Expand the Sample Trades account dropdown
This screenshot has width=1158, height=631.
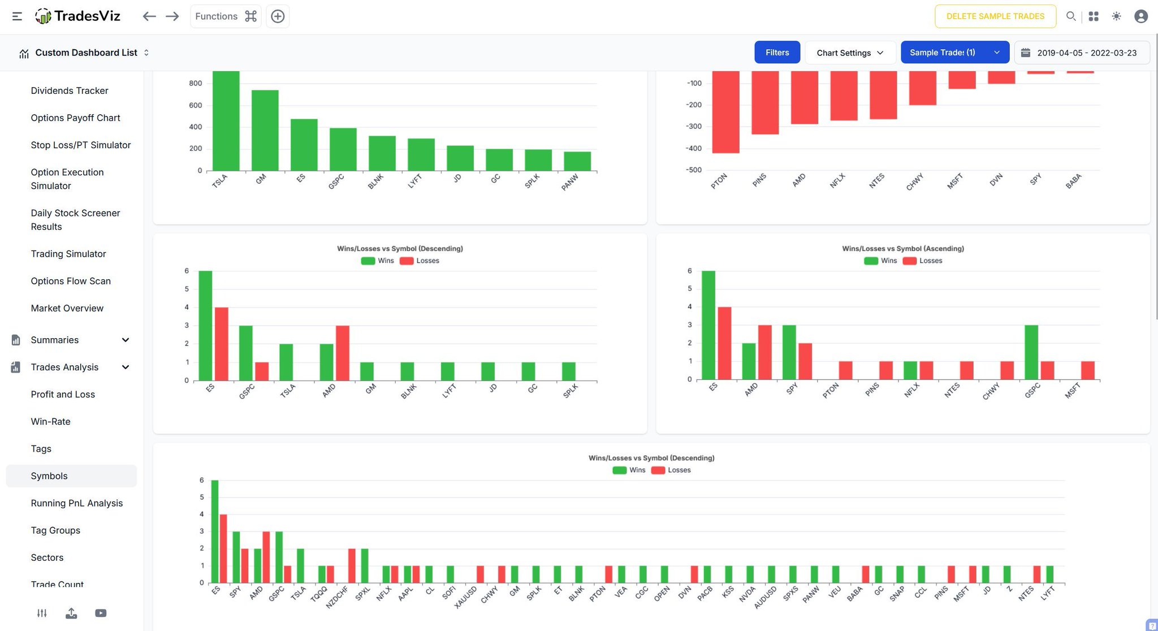(954, 53)
